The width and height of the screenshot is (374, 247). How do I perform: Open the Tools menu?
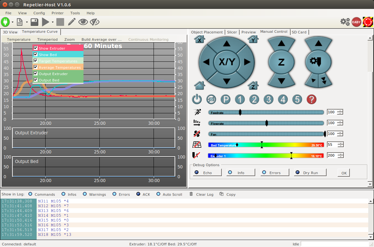75,13
